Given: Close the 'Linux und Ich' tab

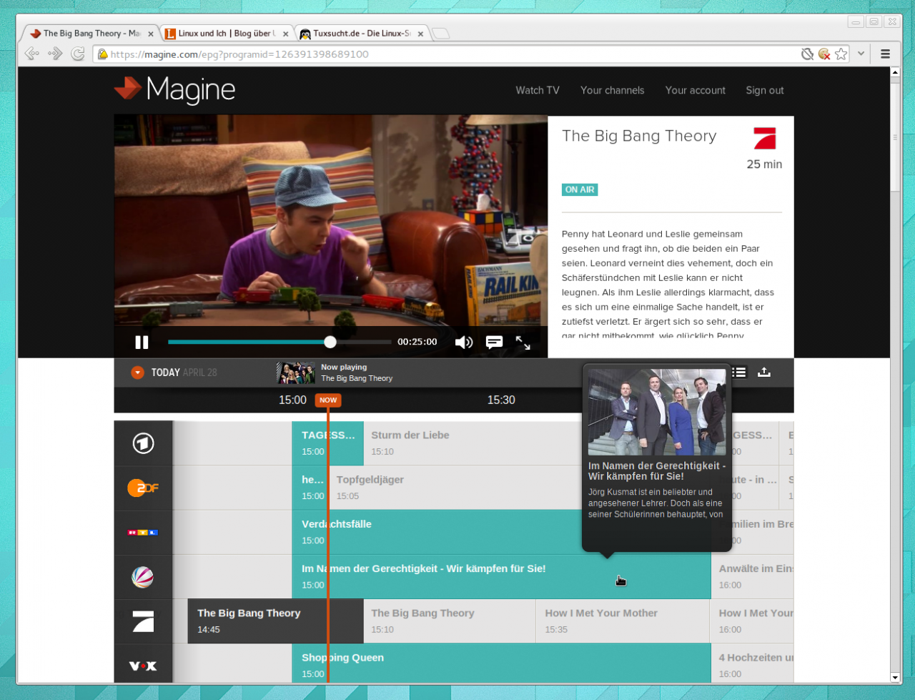Looking at the screenshot, I should (285, 34).
